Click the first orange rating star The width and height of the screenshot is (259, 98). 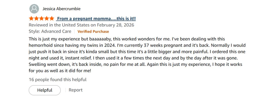click(x=31, y=18)
